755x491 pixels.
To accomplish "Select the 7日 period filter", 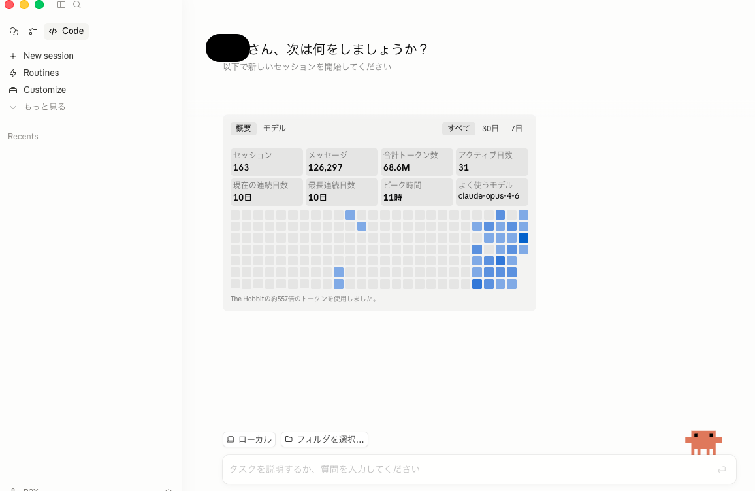I will click(516, 128).
